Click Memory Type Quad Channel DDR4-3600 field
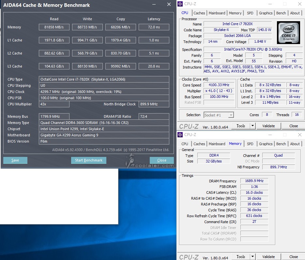The width and height of the screenshot is (305, 260). pyautogui.click(x=104, y=123)
